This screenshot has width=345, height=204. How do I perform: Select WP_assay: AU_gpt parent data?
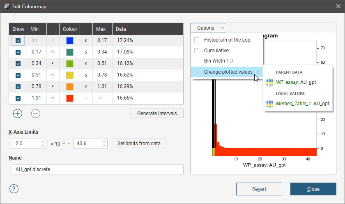click(x=296, y=82)
